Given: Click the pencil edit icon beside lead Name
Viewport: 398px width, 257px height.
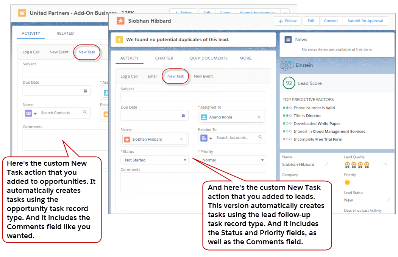Looking at the screenshot, I should pos(327,164).
